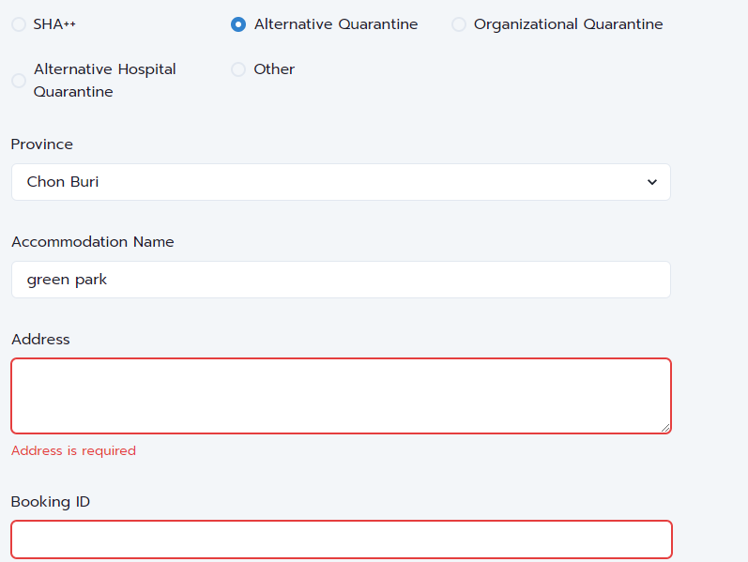This screenshot has width=748, height=562.
Task: Click the Accommodation Name field label
Action: pyautogui.click(x=93, y=242)
